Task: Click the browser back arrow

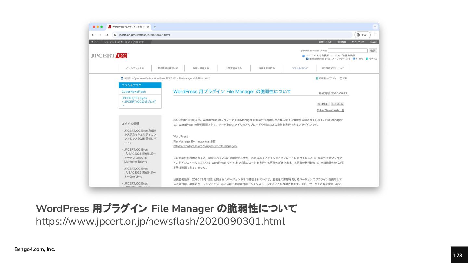Action: point(93,35)
